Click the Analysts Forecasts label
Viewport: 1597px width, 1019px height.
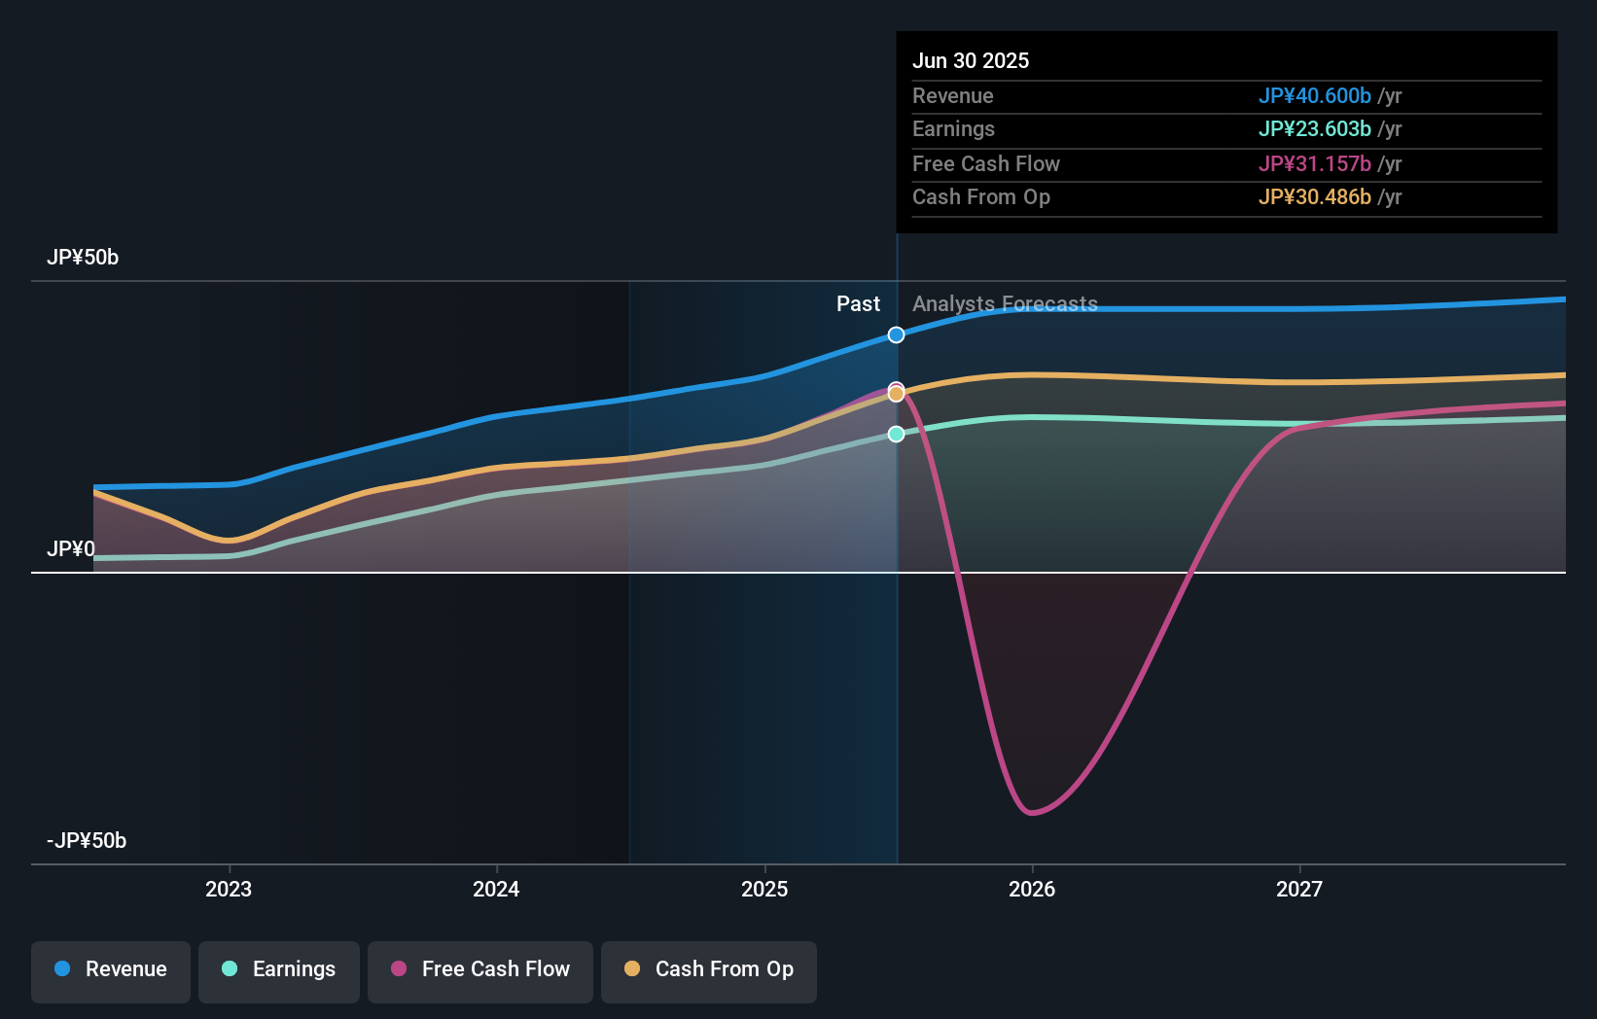pos(1005,304)
